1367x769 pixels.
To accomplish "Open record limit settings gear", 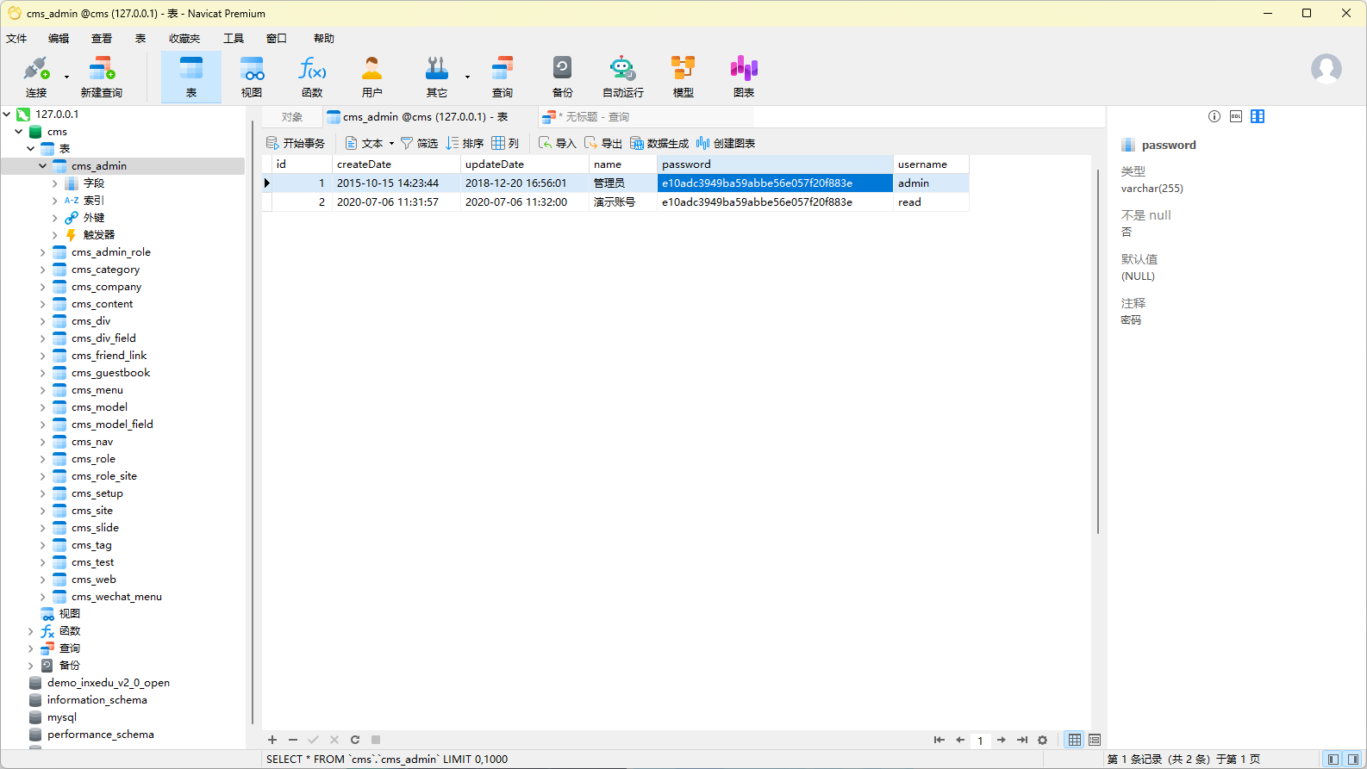I will 1043,740.
